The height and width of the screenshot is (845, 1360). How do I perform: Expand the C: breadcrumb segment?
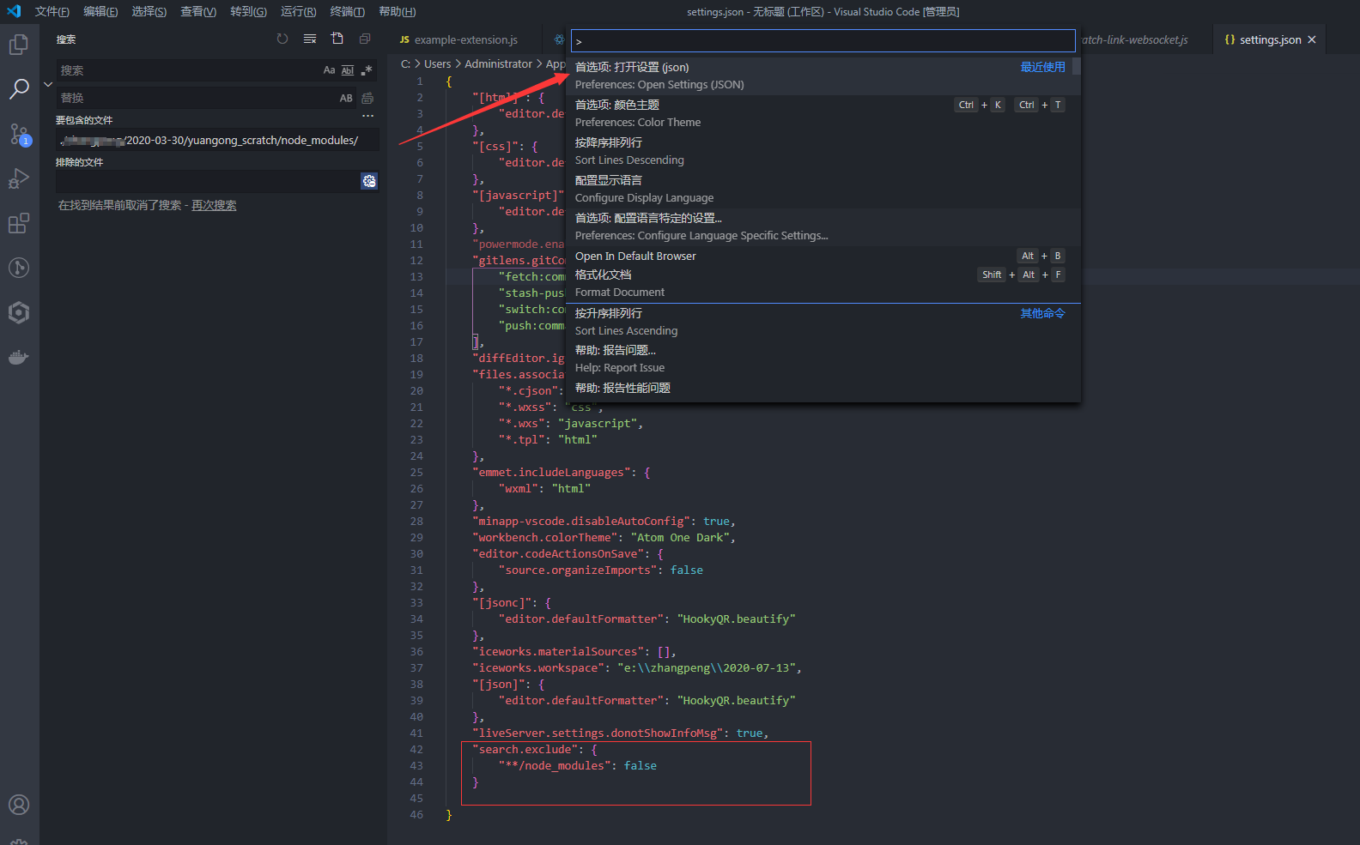point(406,64)
